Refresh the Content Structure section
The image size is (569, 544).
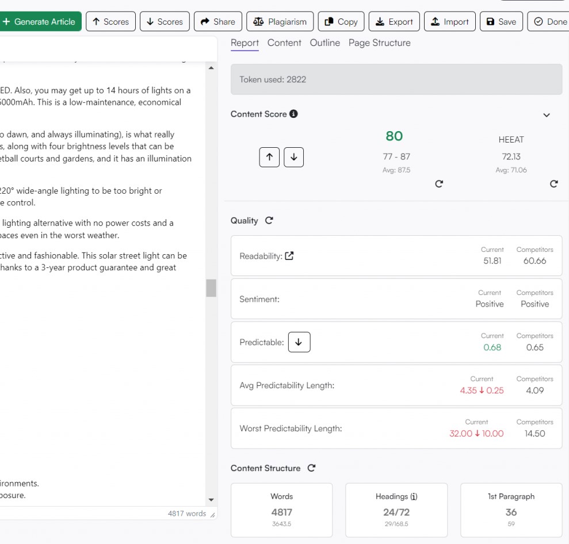tap(311, 468)
